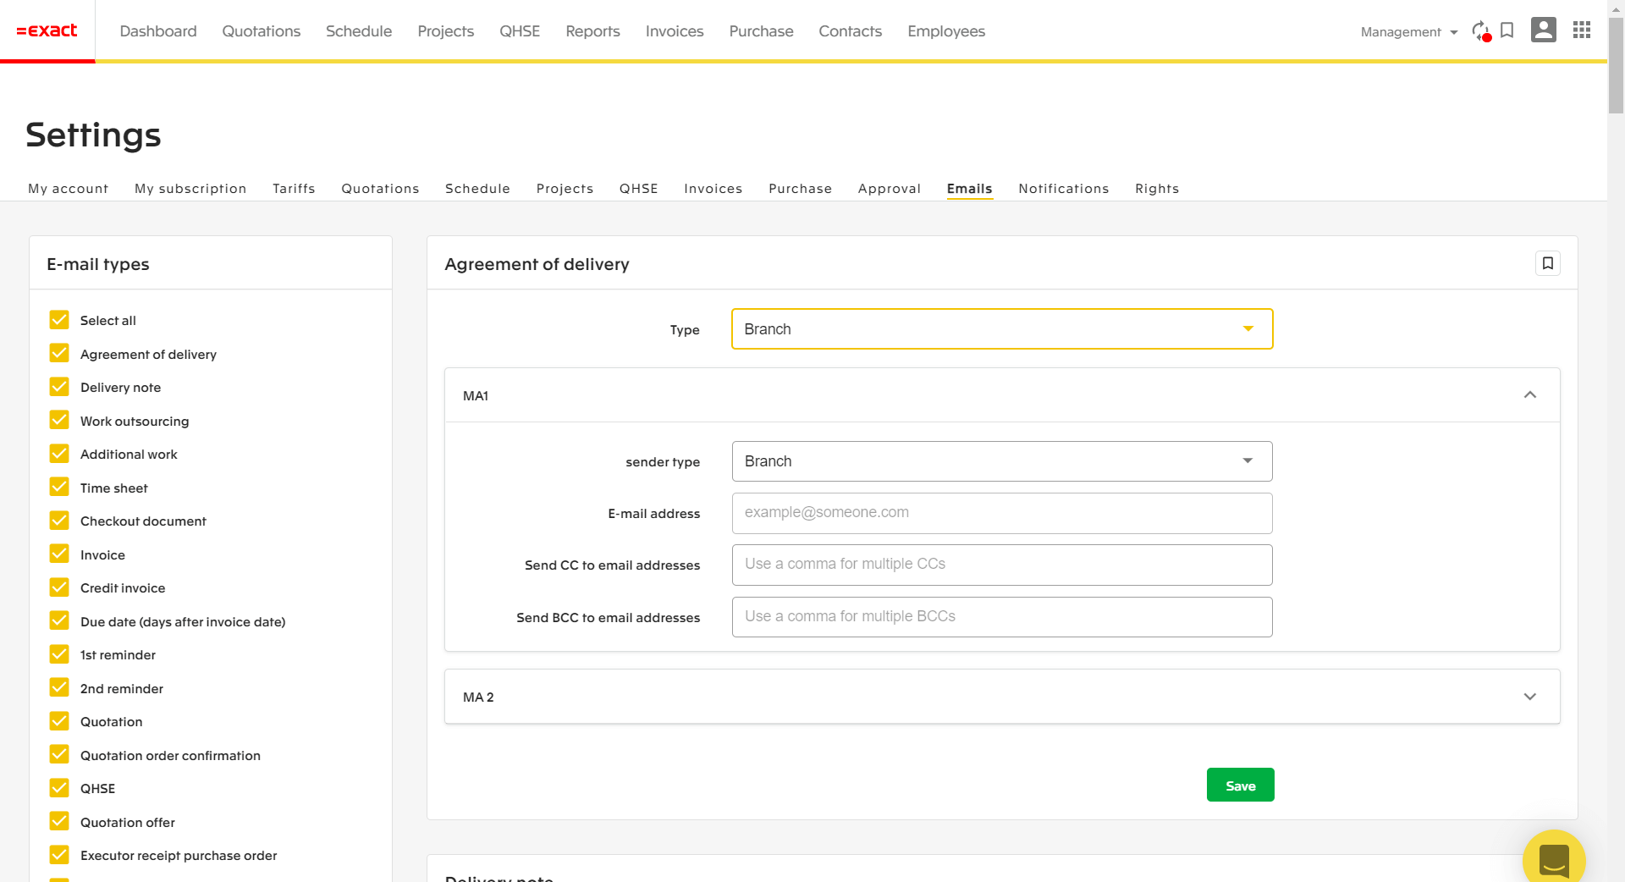Open Schedule in main navigation
Image resolution: width=1625 pixels, height=882 pixels.
click(359, 31)
